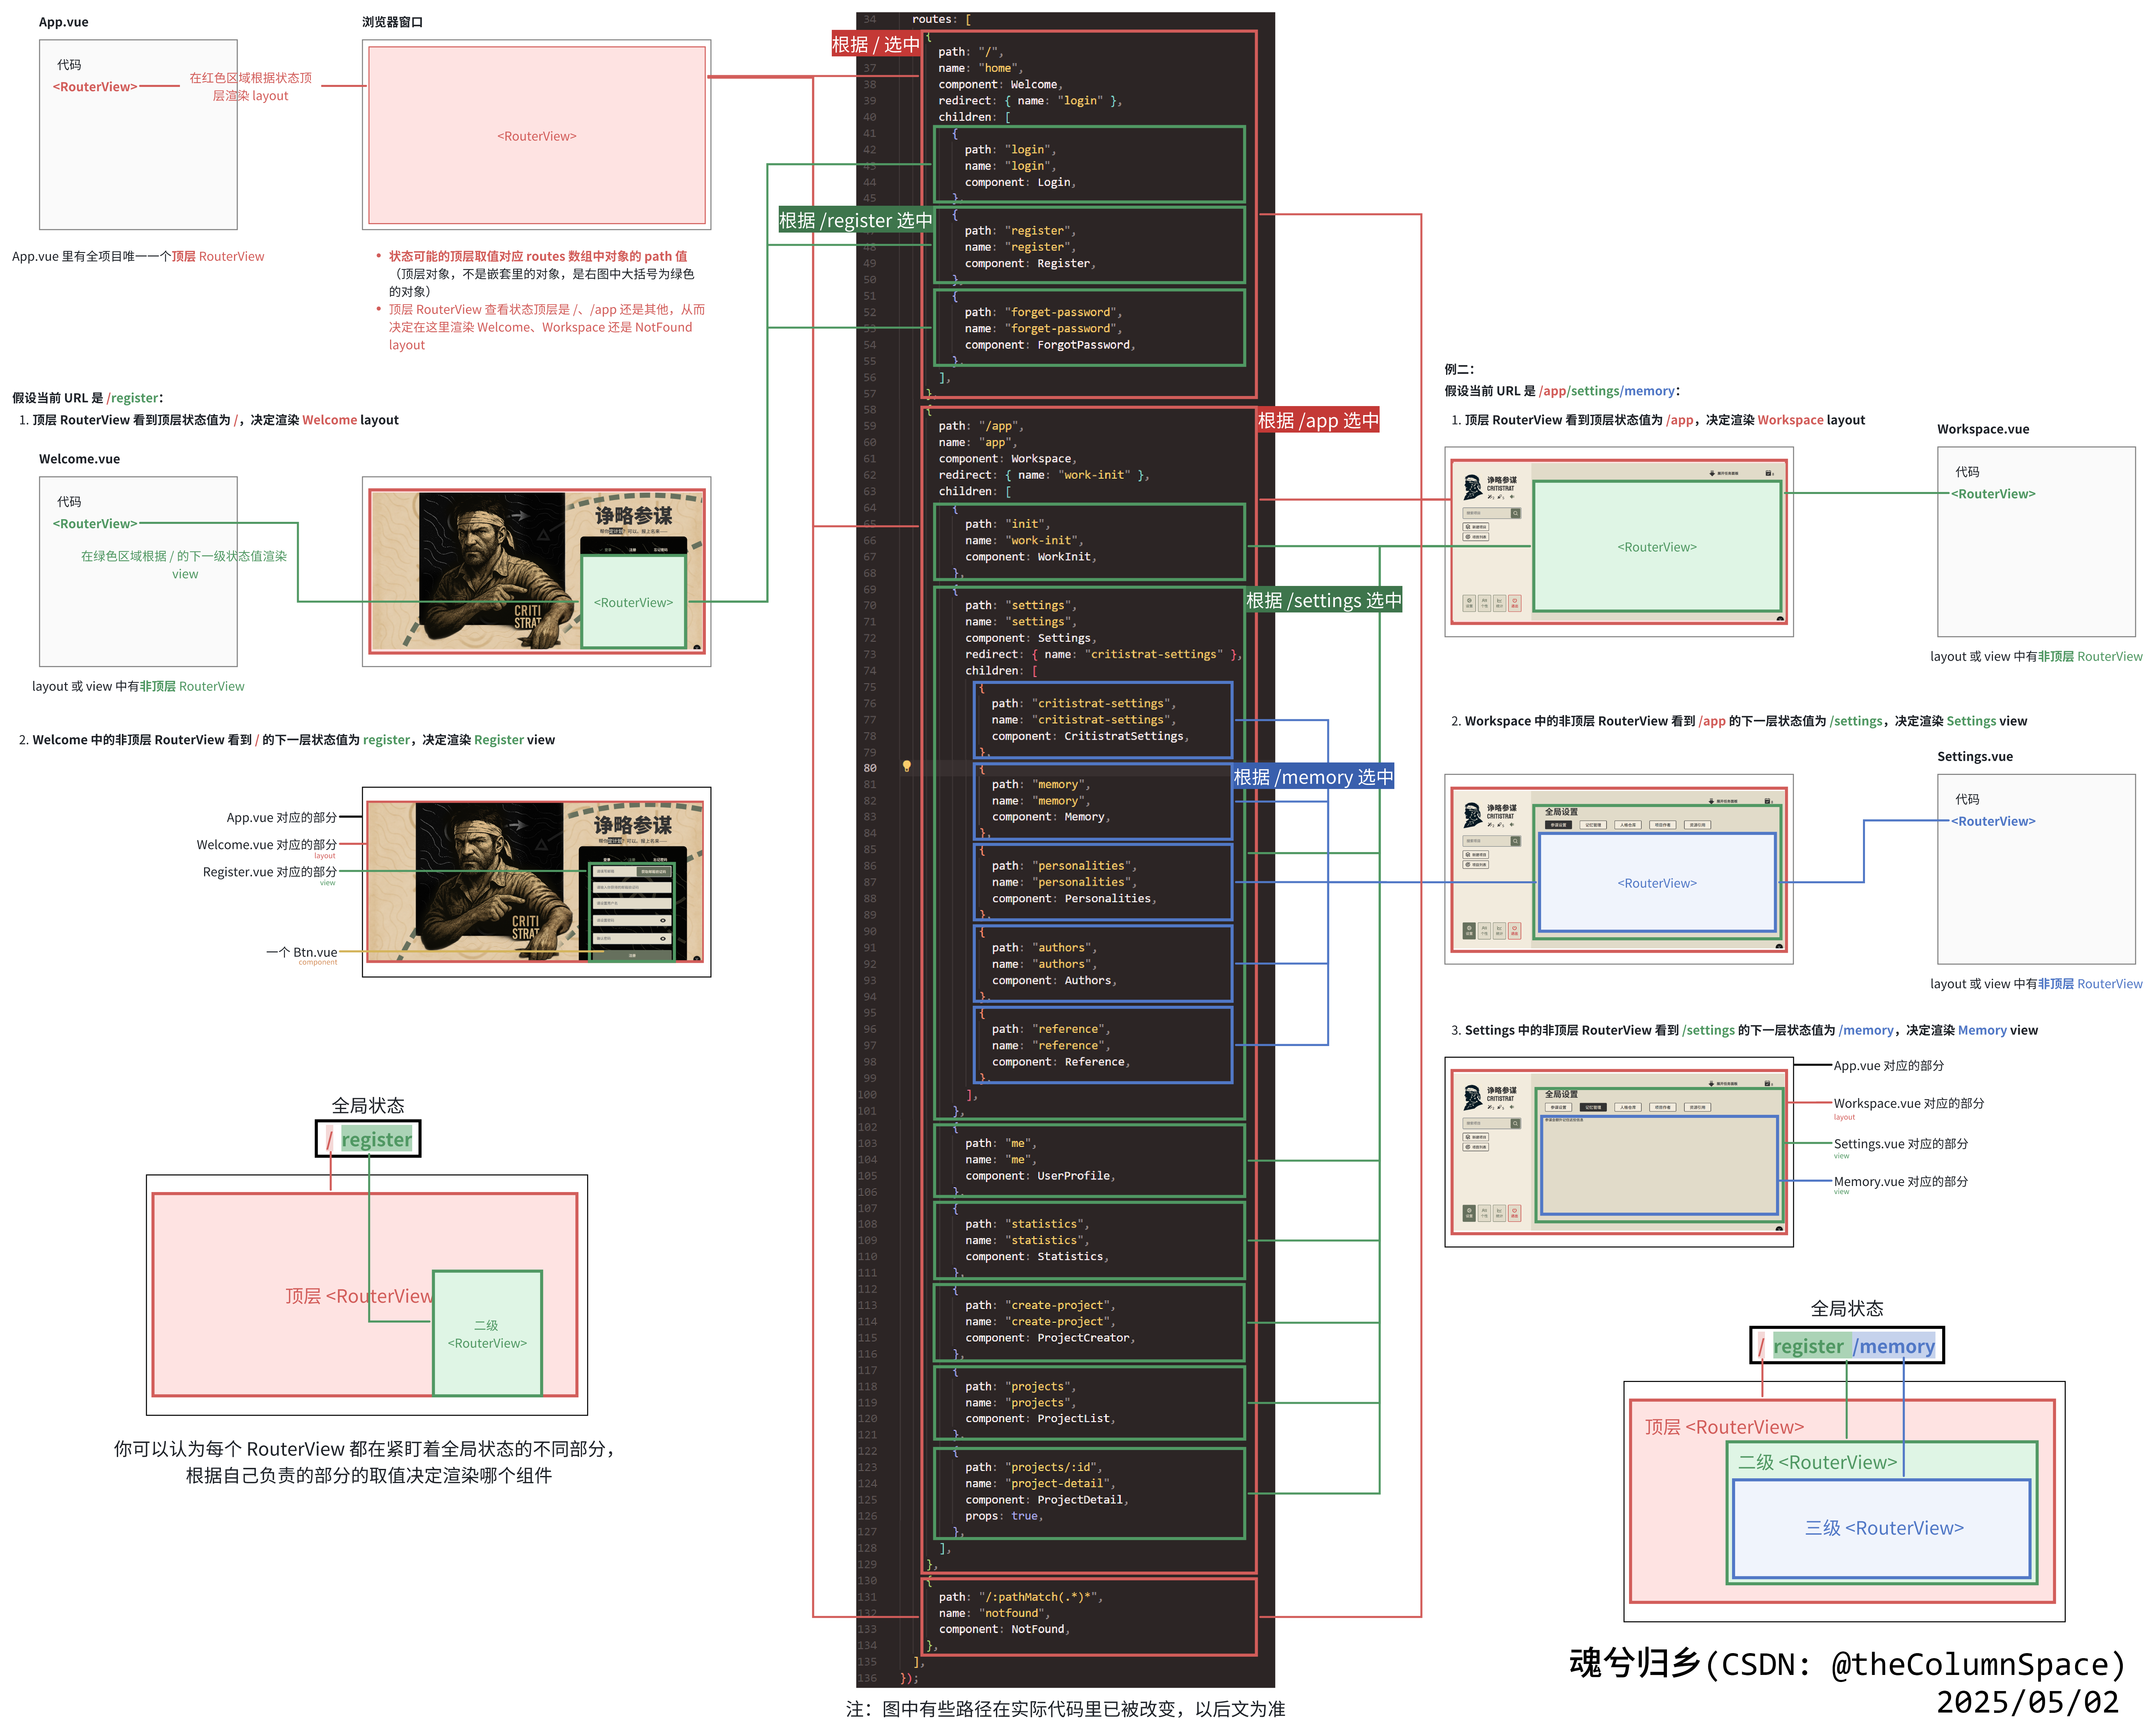Click 新建项目 button in green-RouterView Workspace mockup

[1476, 527]
